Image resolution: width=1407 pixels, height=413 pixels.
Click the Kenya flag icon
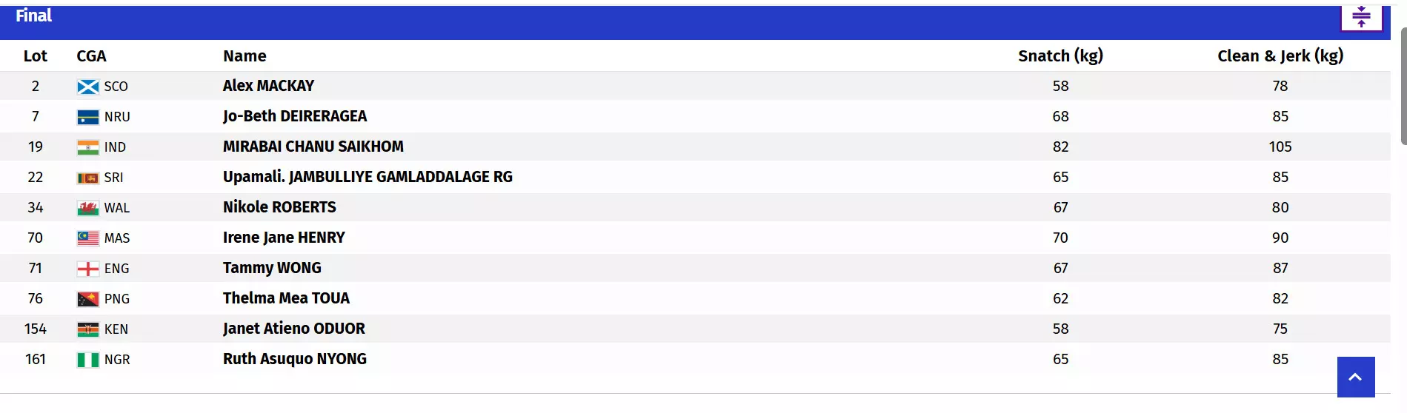pyautogui.click(x=88, y=329)
